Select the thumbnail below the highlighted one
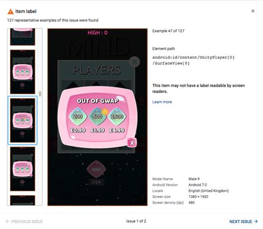The width and height of the screenshot is (263, 229). click(x=23, y=169)
